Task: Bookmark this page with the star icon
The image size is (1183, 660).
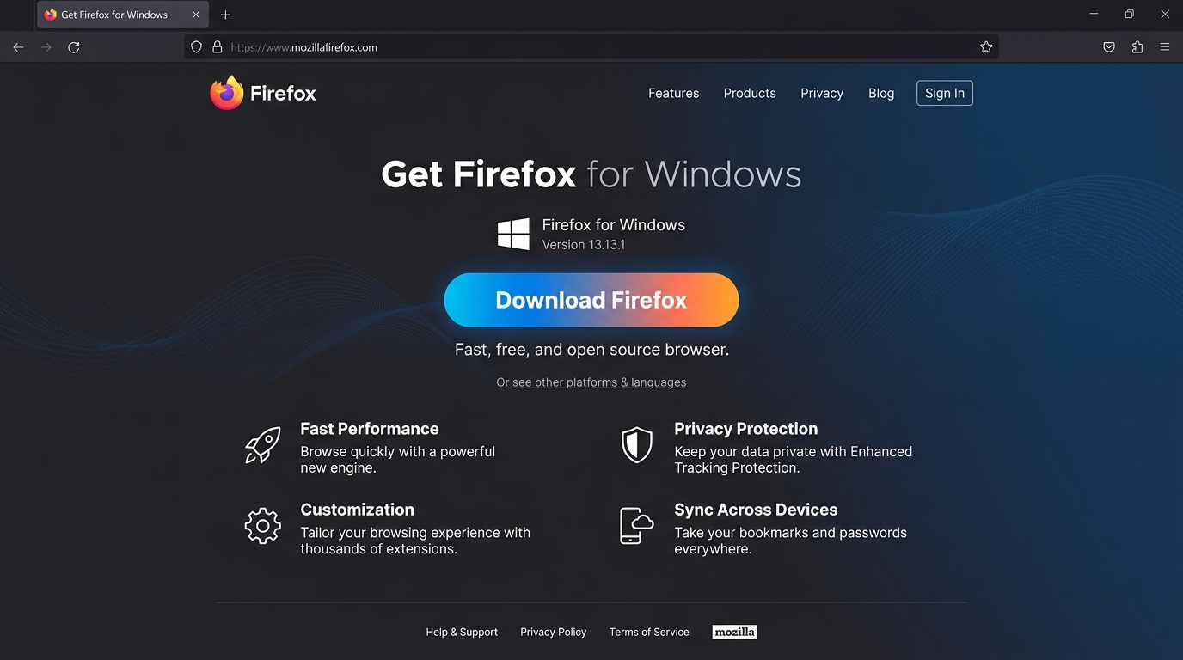Action: click(986, 47)
